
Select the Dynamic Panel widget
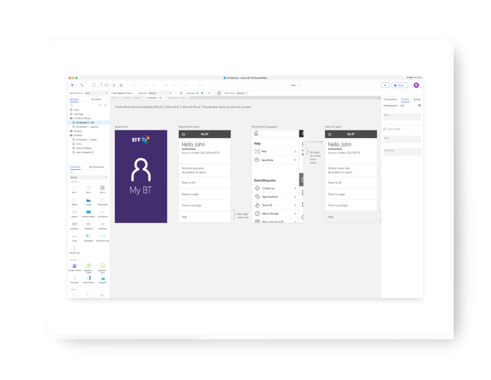tap(74, 266)
